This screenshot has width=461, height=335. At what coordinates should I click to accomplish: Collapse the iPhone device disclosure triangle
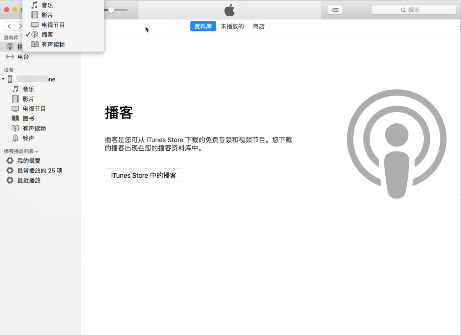(x=3, y=79)
